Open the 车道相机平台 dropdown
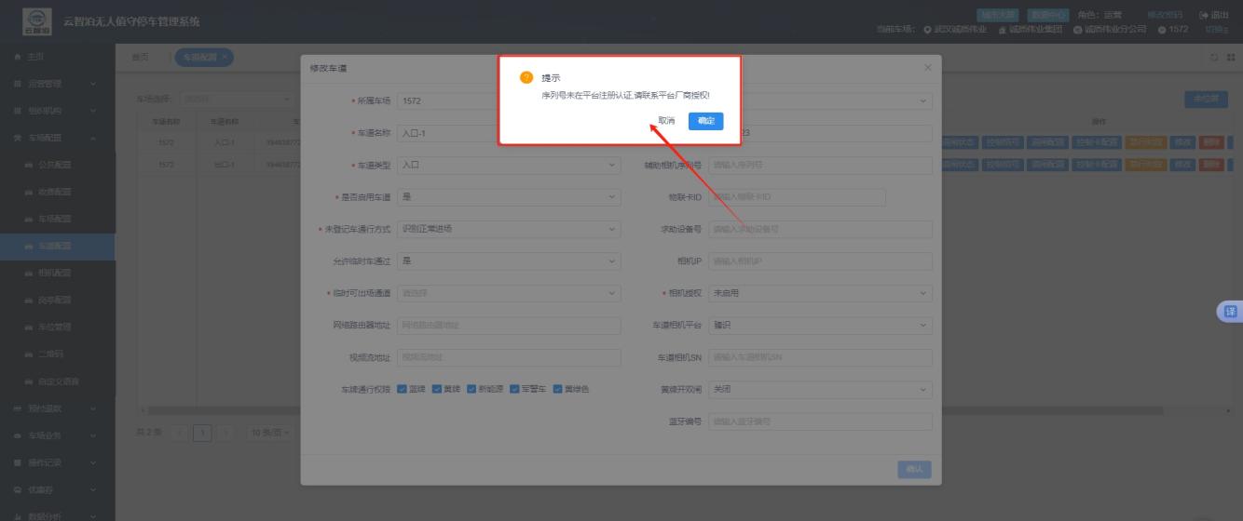The image size is (1243, 521). pos(820,326)
